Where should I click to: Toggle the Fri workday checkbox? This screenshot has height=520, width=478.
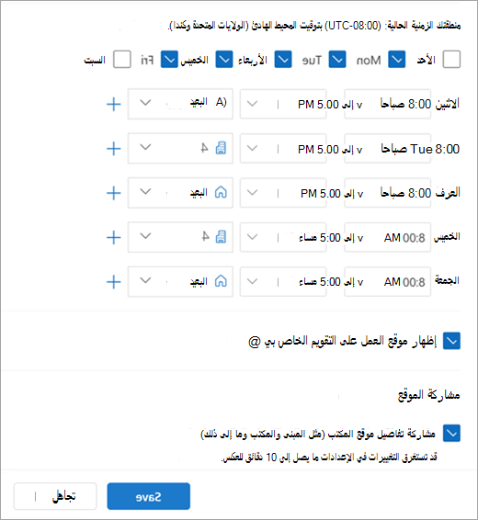pos(169,60)
